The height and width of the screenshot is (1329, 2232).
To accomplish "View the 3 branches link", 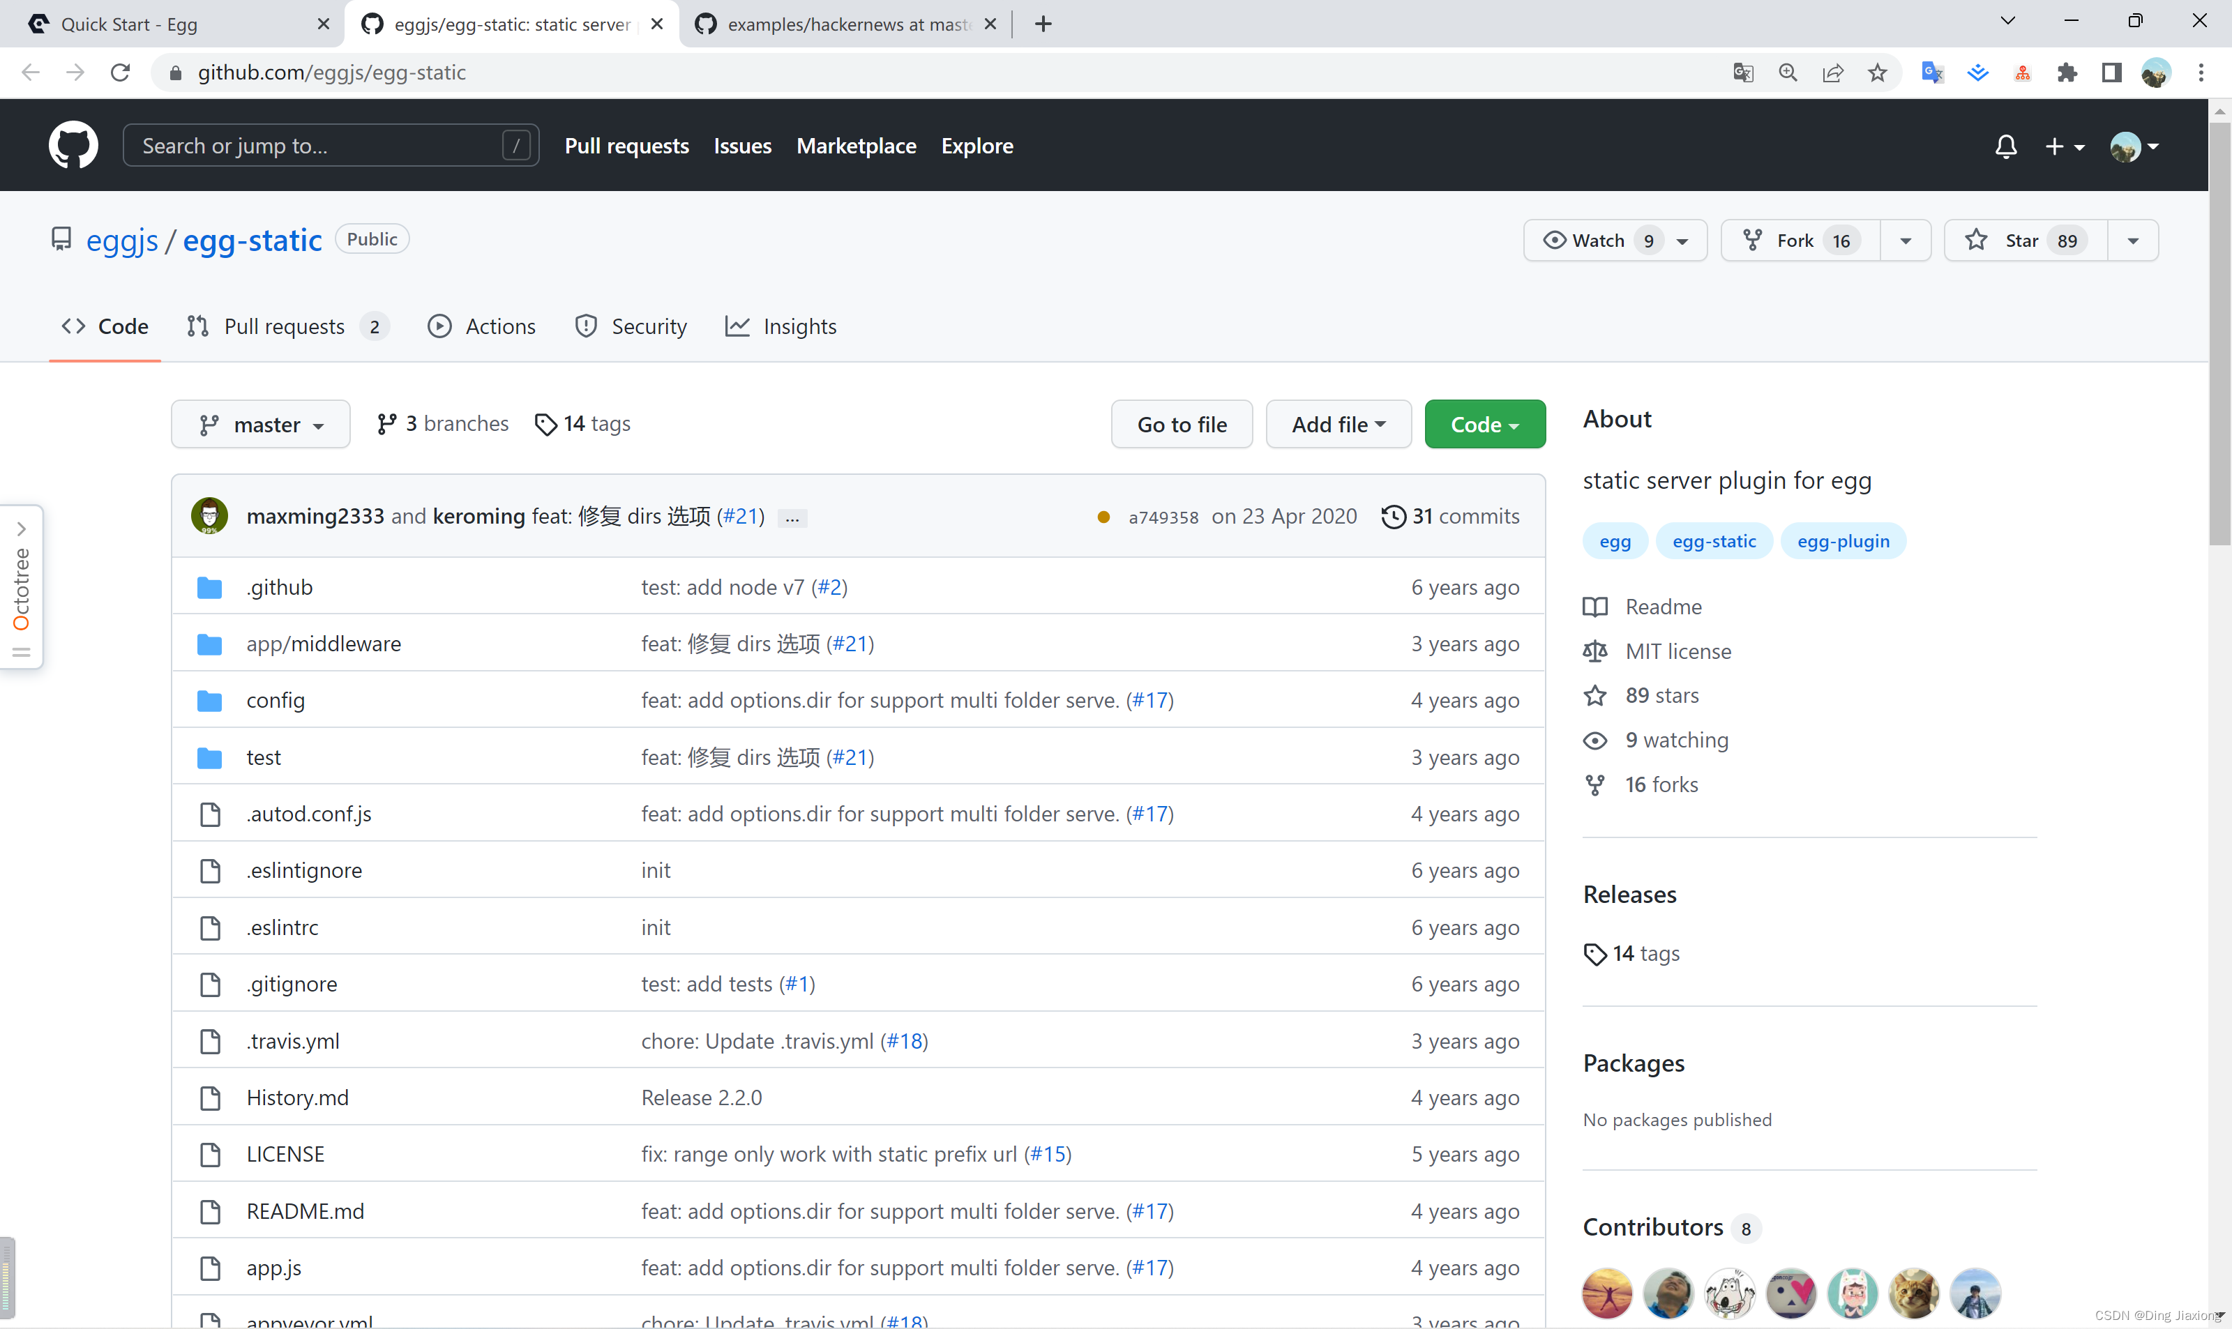I will 442,424.
